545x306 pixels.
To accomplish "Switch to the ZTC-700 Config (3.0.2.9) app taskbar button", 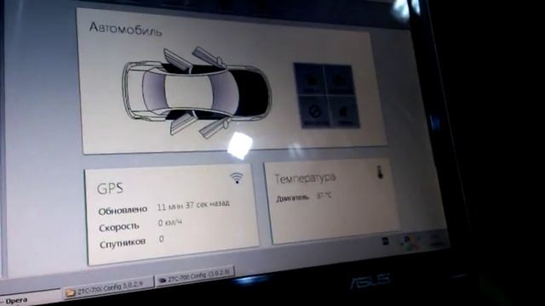I will (x=195, y=275).
